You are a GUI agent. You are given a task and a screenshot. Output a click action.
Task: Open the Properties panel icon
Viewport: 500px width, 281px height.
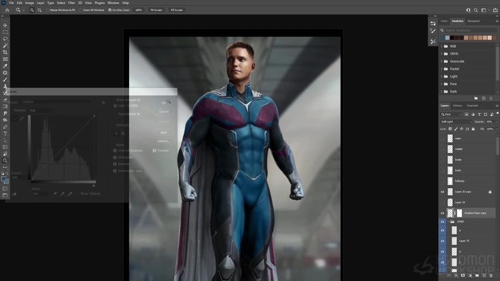pos(432,23)
